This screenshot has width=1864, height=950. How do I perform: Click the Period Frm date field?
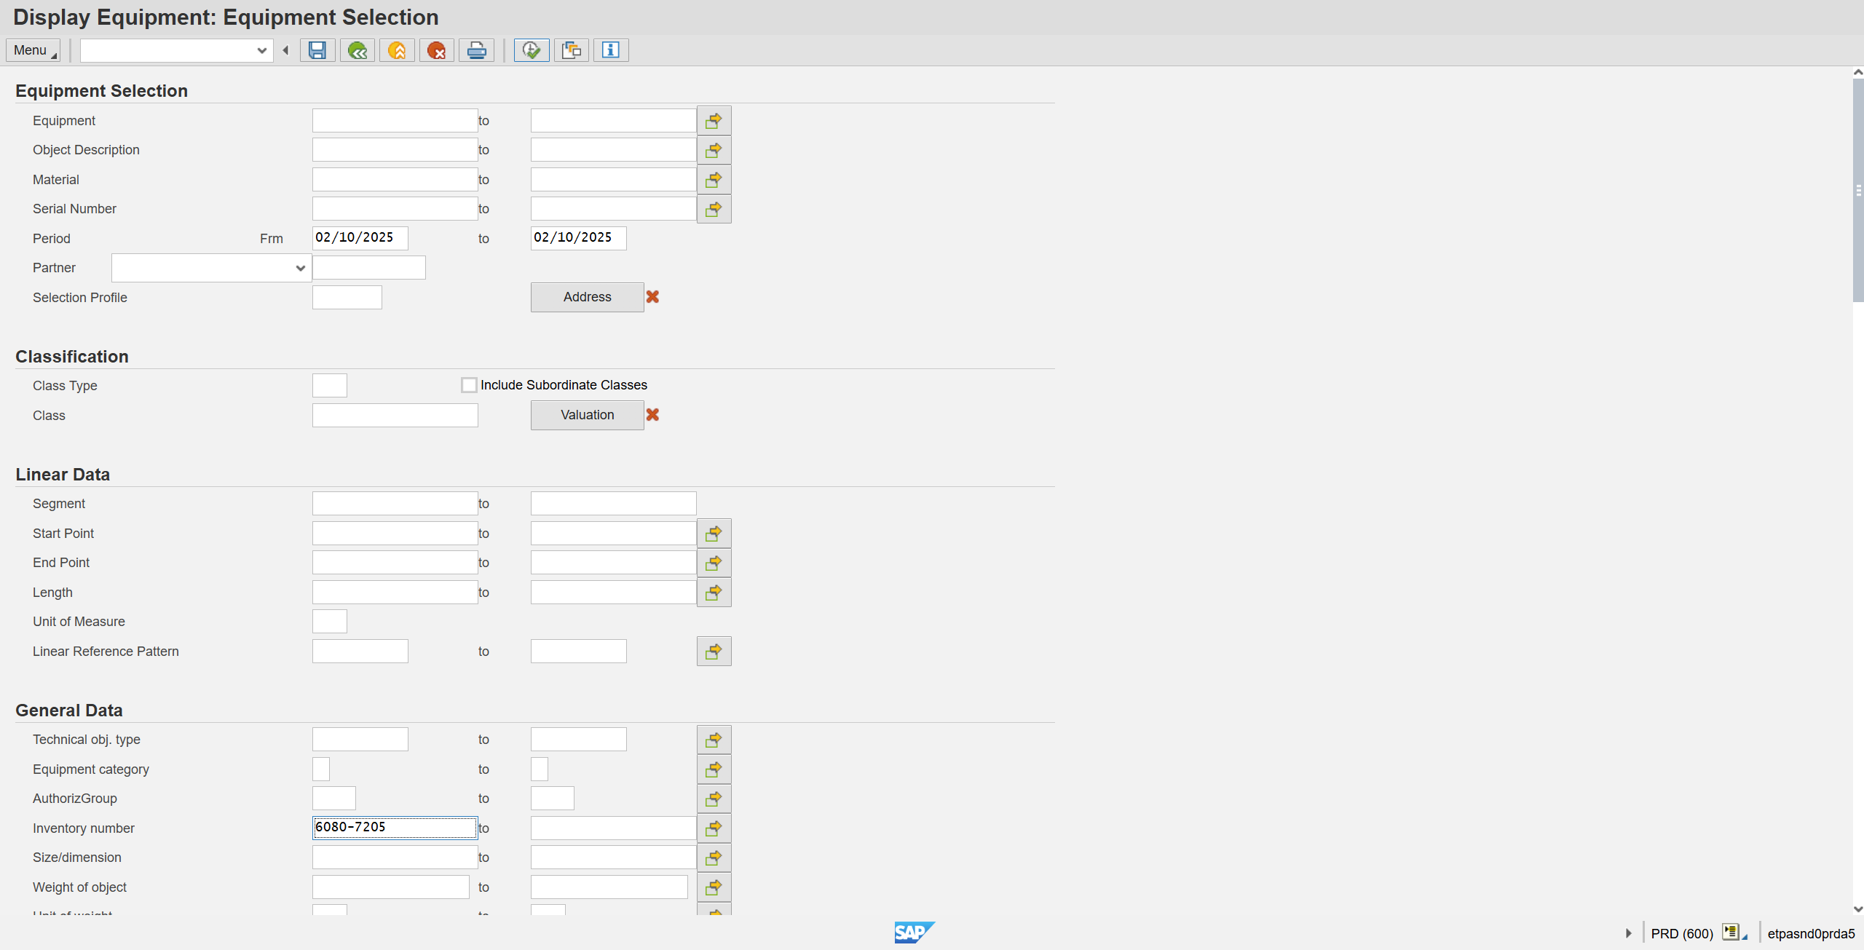pos(360,238)
